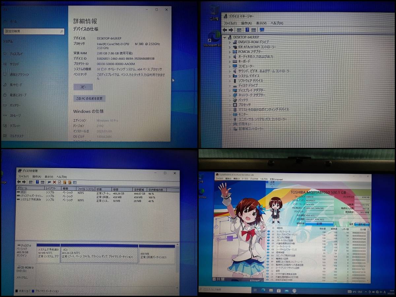Open the Mail app from the taskbar

click(286, 290)
